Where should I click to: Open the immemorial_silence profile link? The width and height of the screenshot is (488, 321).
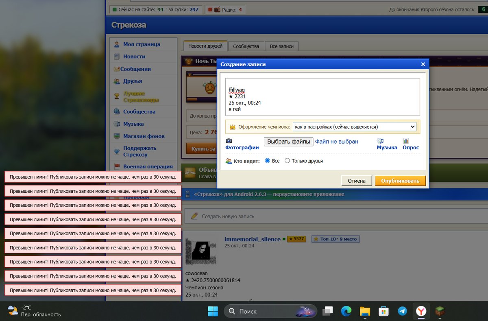(253, 239)
